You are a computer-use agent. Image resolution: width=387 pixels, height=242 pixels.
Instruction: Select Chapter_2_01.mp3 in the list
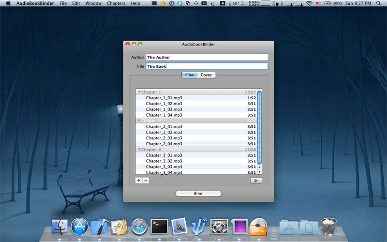[196, 126]
